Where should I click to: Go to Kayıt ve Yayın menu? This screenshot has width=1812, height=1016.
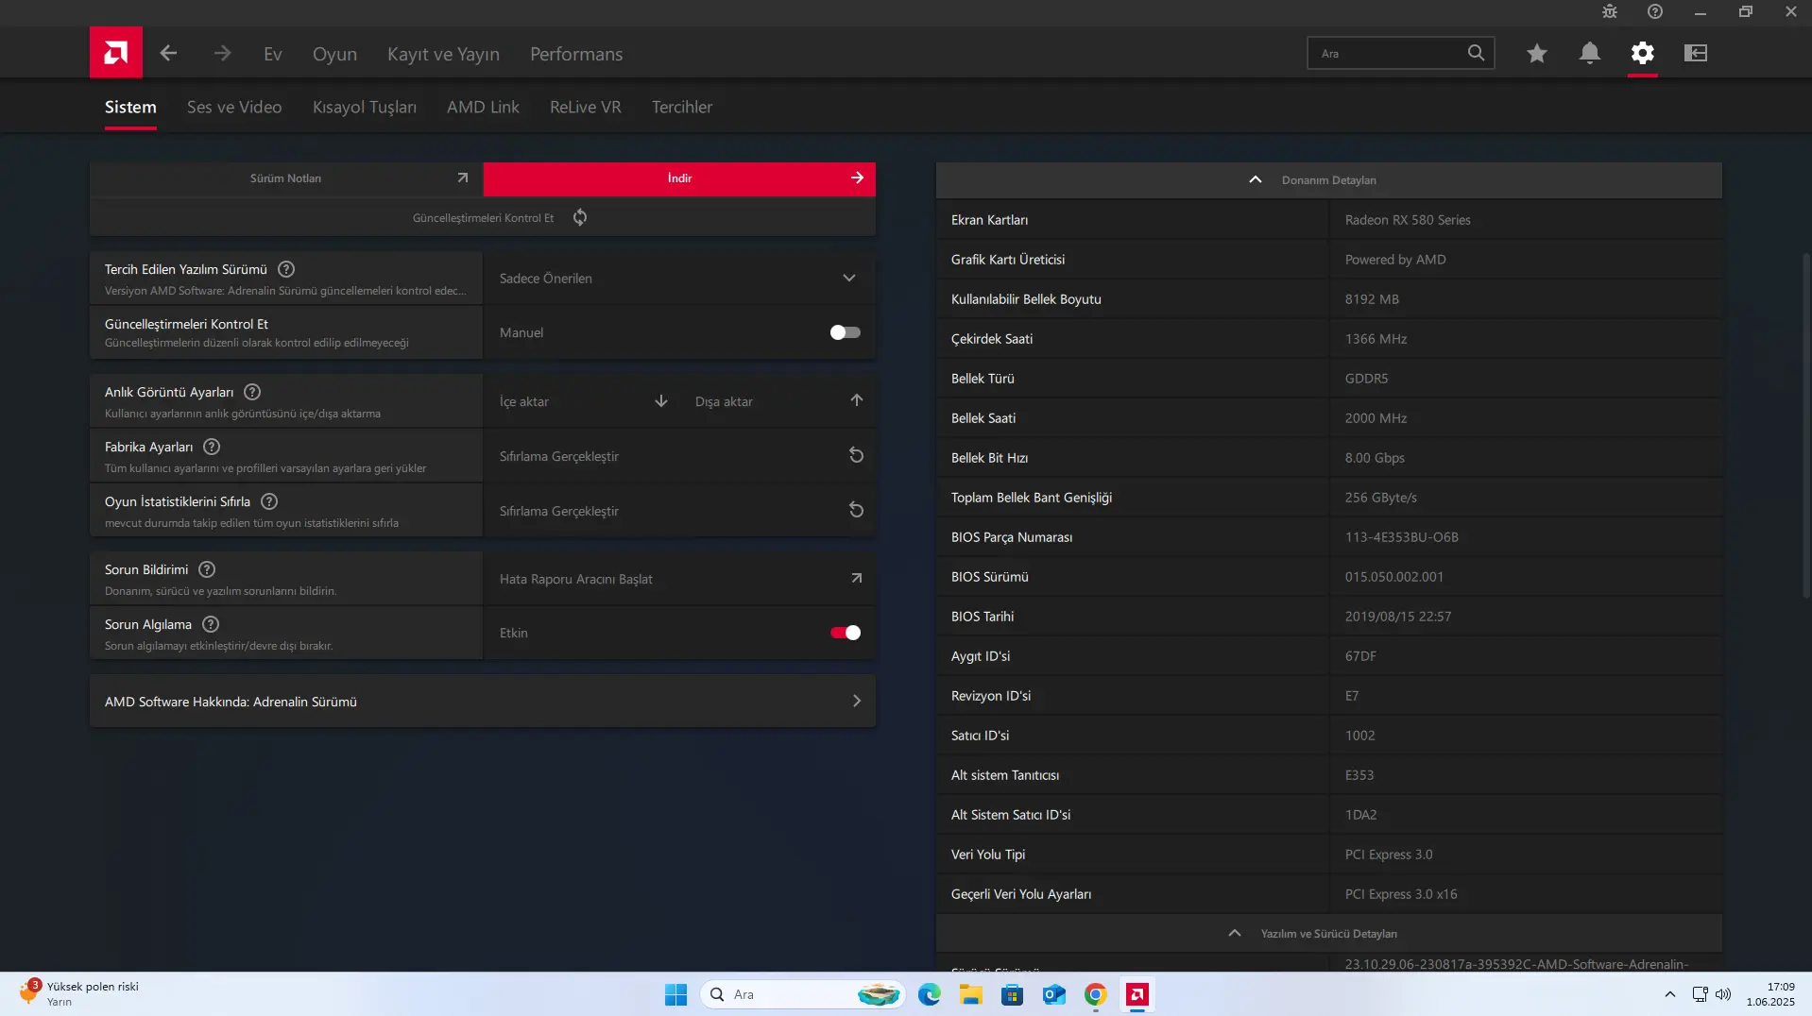[443, 54]
